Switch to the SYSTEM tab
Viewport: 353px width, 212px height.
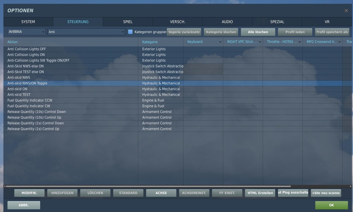[28, 22]
